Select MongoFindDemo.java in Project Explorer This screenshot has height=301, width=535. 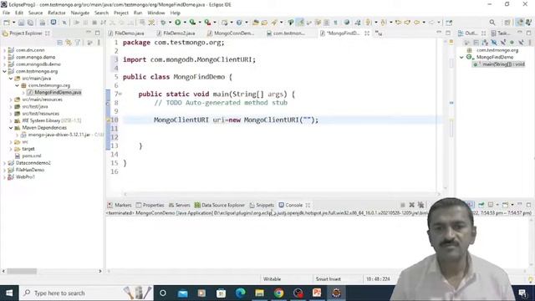(x=58, y=93)
